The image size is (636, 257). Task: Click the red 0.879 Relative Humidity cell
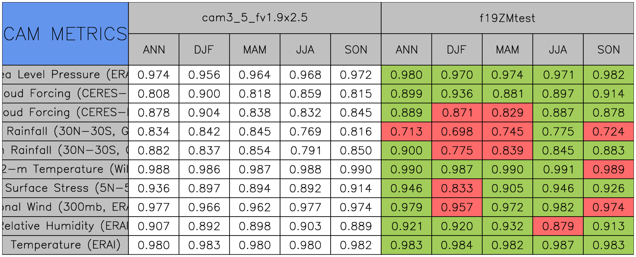[x=558, y=226]
